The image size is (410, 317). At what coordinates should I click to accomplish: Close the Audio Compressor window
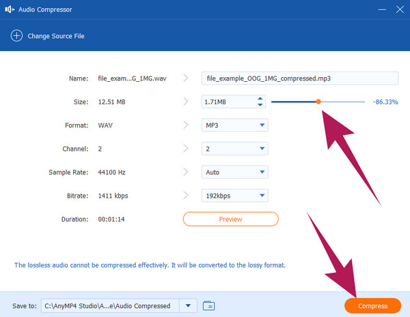click(x=400, y=10)
